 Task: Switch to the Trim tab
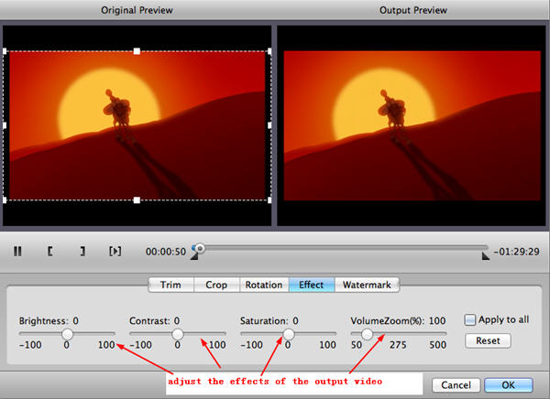pyautogui.click(x=170, y=285)
